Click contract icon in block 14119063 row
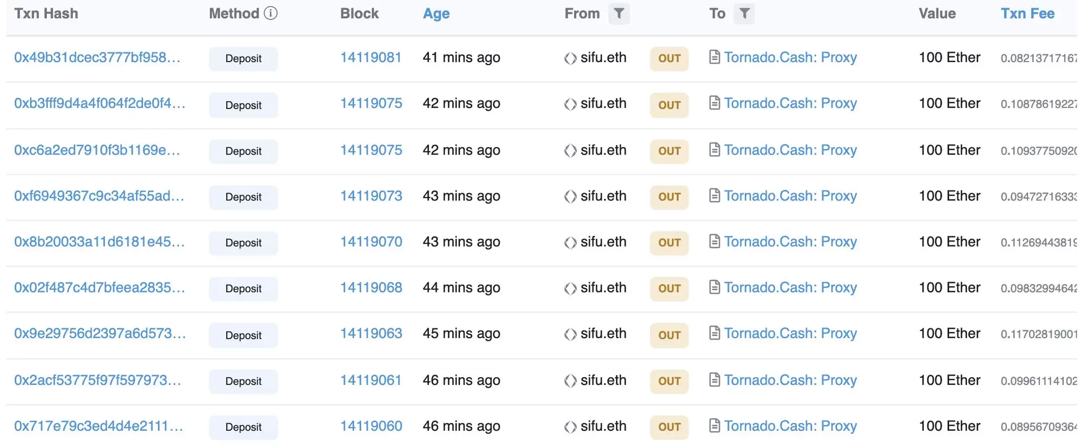The image size is (1078, 446). 714,333
